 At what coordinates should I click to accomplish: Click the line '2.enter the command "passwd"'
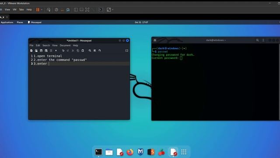click(60, 60)
